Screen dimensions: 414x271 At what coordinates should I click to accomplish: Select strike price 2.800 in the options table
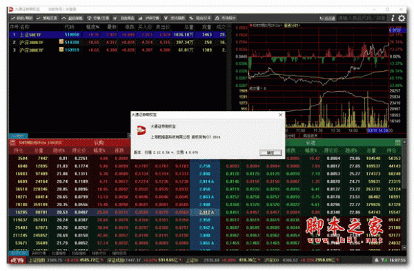click(205, 174)
